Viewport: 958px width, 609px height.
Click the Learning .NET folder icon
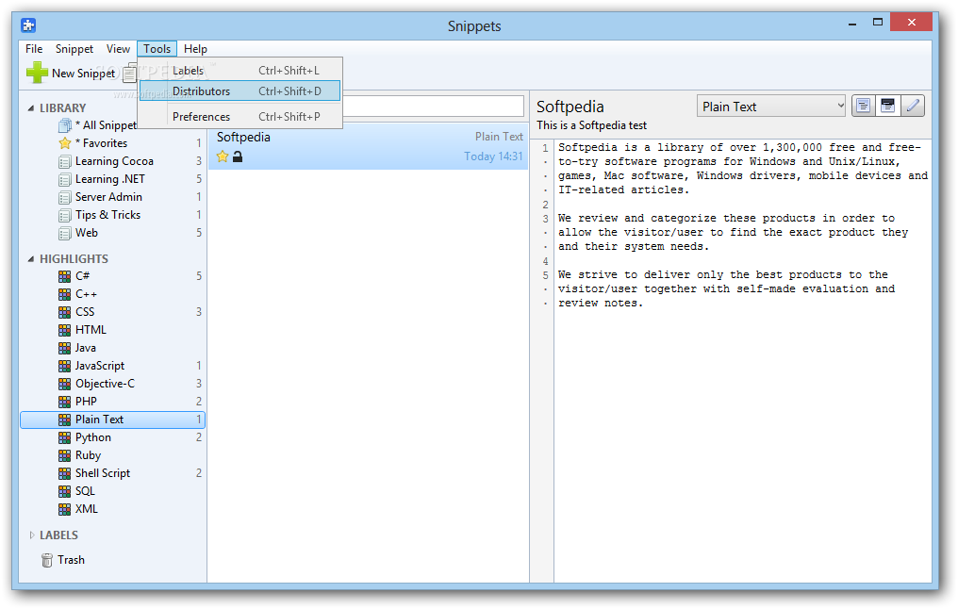(64, 179)
